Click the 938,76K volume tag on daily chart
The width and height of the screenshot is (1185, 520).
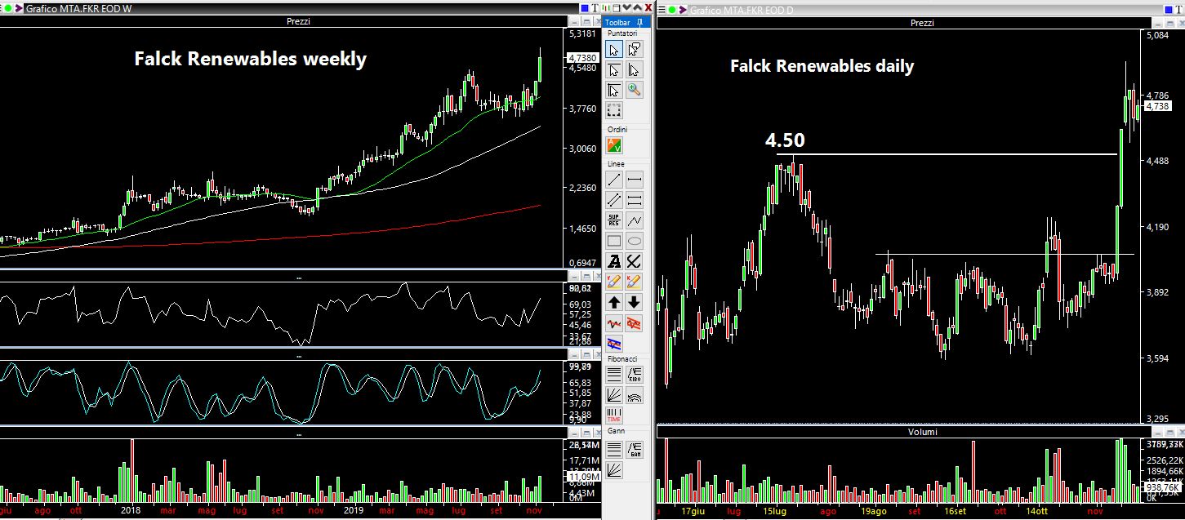(1161, 487)
